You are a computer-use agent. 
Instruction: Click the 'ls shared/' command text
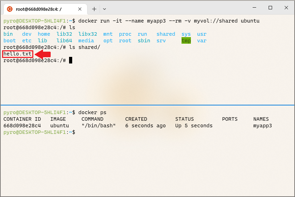pyautogui.click(x=84, y=47)
